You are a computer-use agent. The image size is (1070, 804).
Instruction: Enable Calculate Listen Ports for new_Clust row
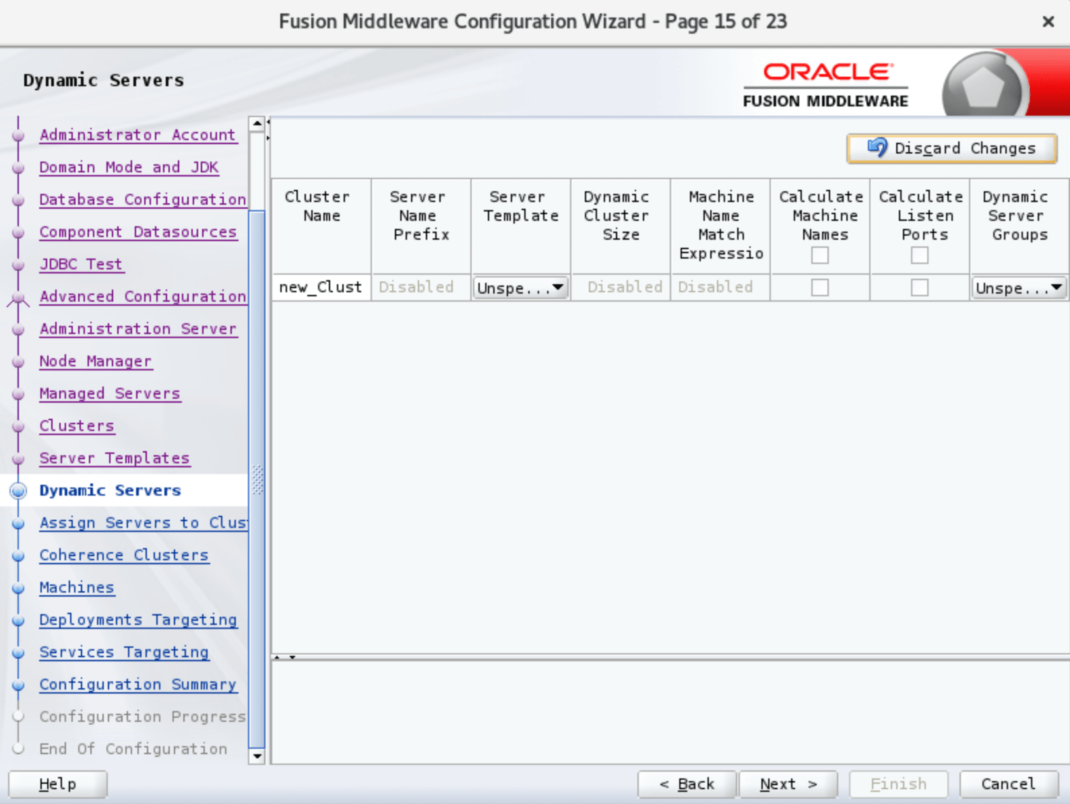(920, 288)
